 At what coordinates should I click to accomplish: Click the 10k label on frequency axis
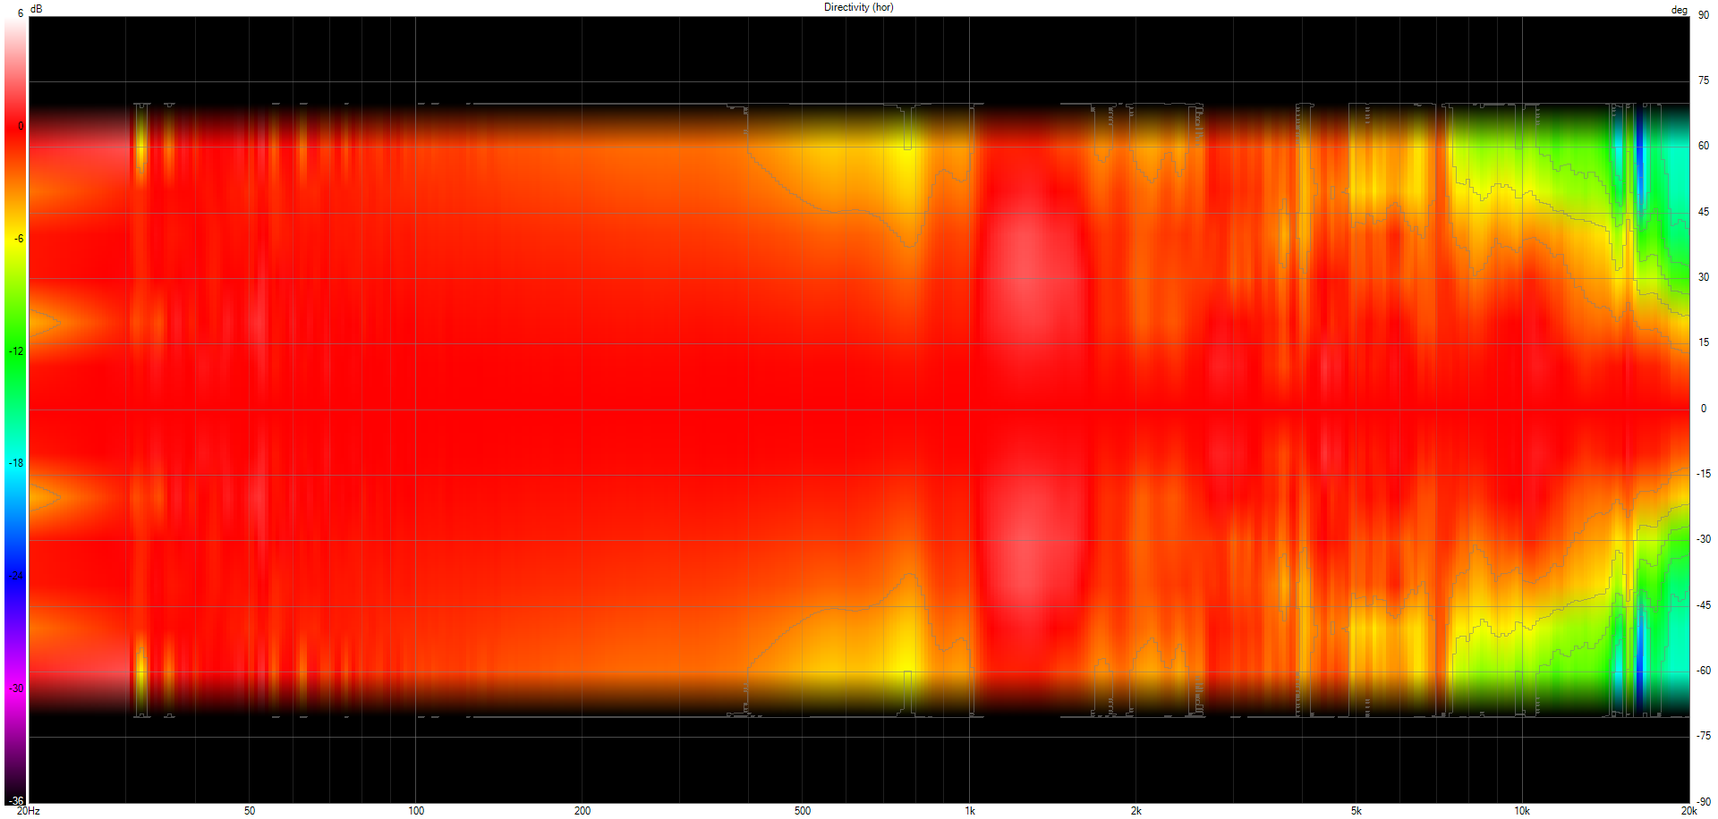(1522, 811)
